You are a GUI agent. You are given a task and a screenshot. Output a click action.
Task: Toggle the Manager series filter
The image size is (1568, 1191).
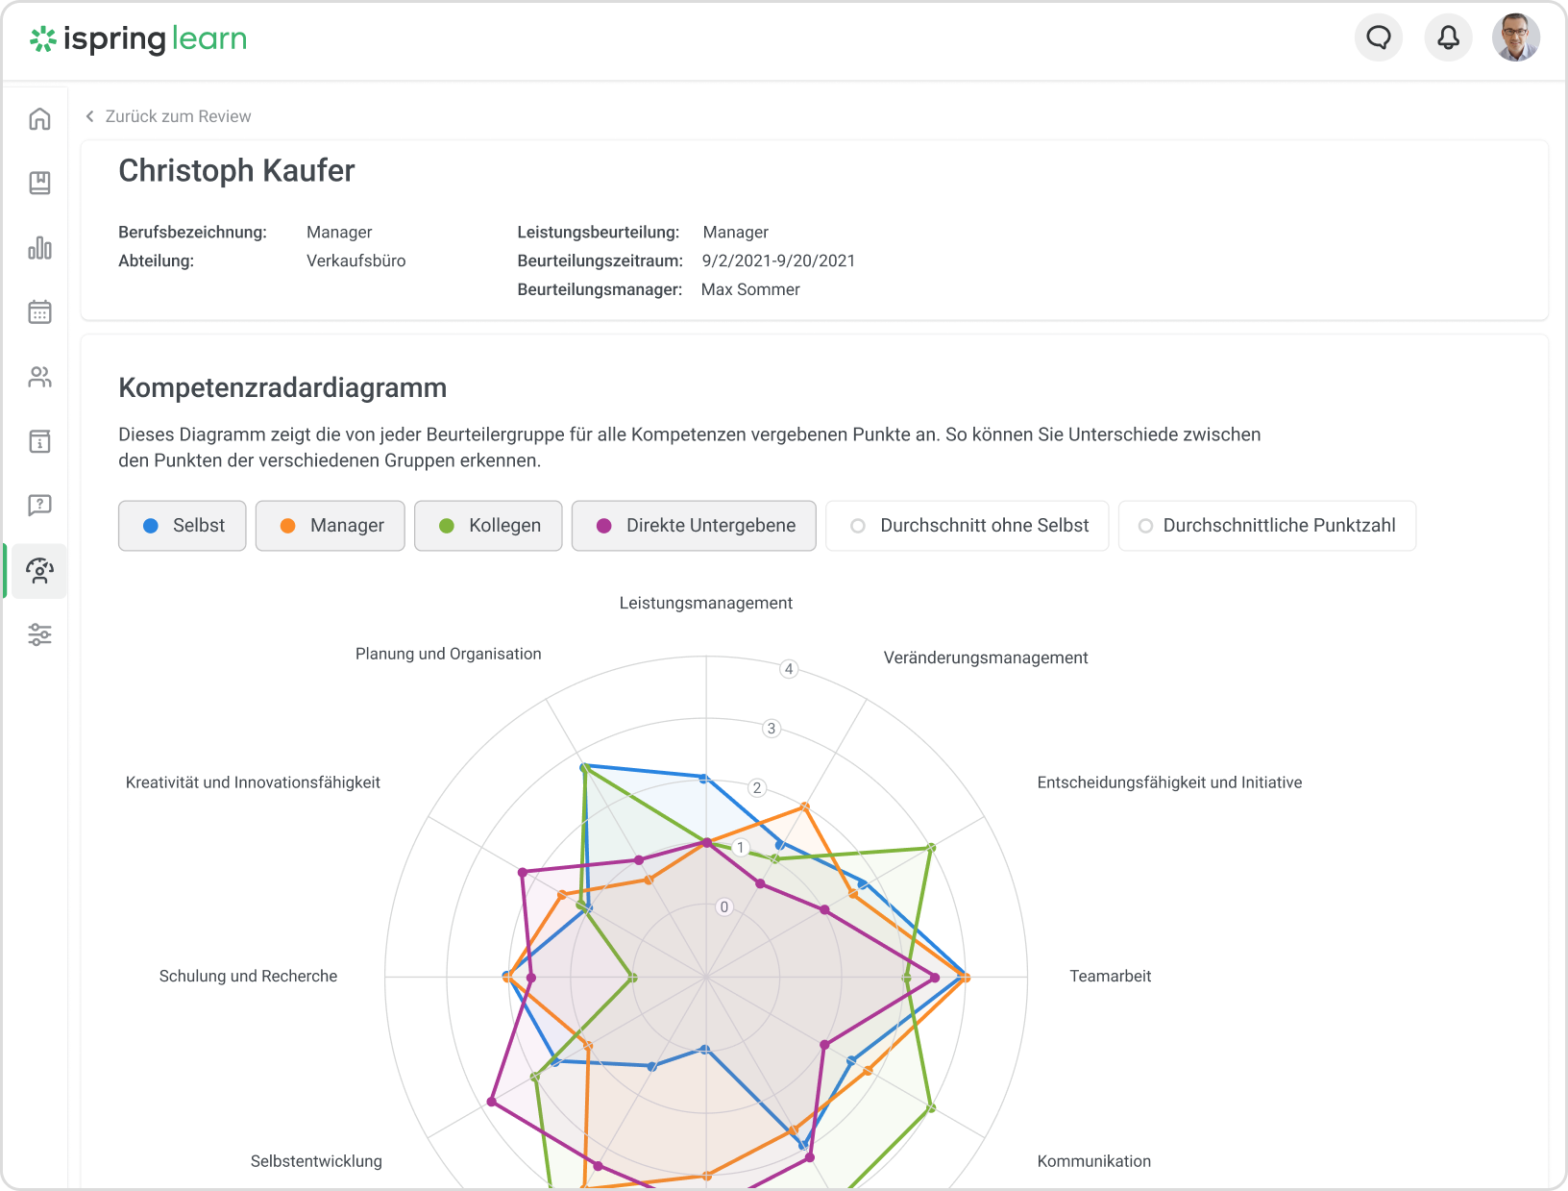(x=331, y=526)
